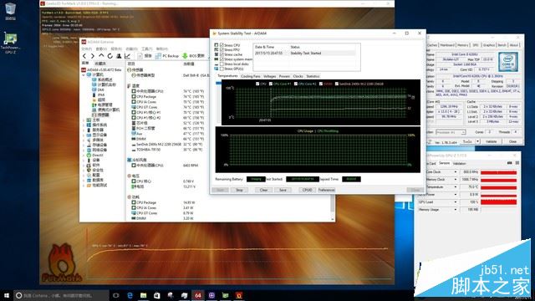The height and width of the screenshot is (301, 535).
Task: Switch to the Clocks tab
Action: point(298,76)
